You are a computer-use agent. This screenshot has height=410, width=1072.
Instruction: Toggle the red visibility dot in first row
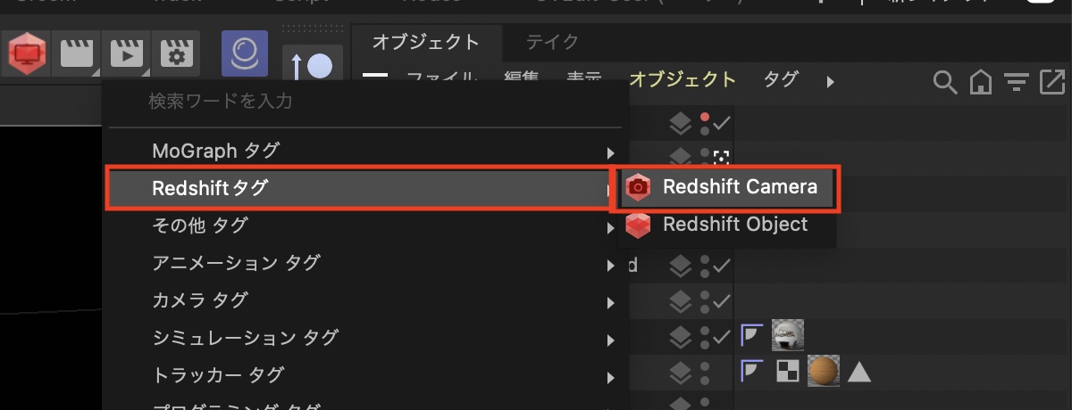[x=705, y=118]
